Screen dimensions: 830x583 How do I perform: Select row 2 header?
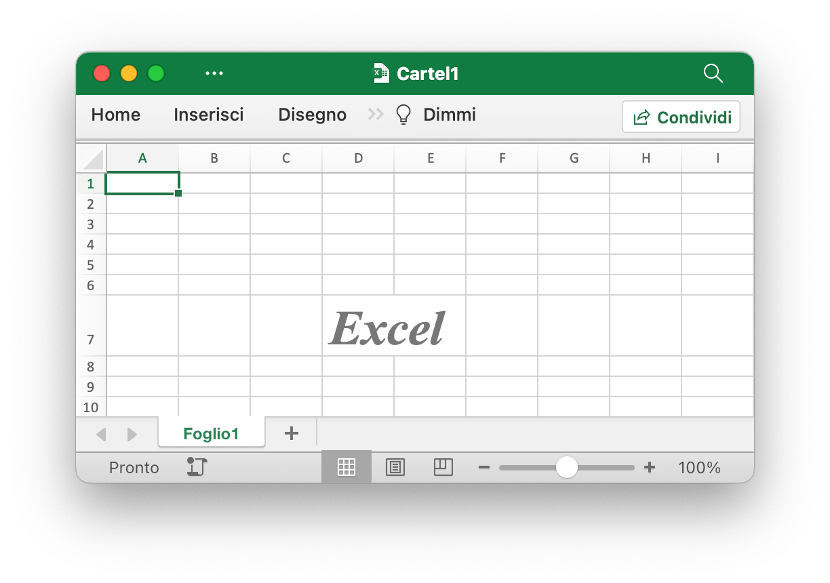91,203
